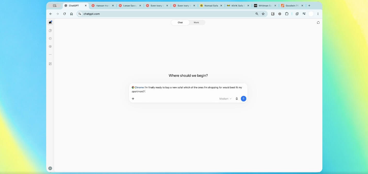Open the stacked pages library icon in sidebar

[50, 30]
